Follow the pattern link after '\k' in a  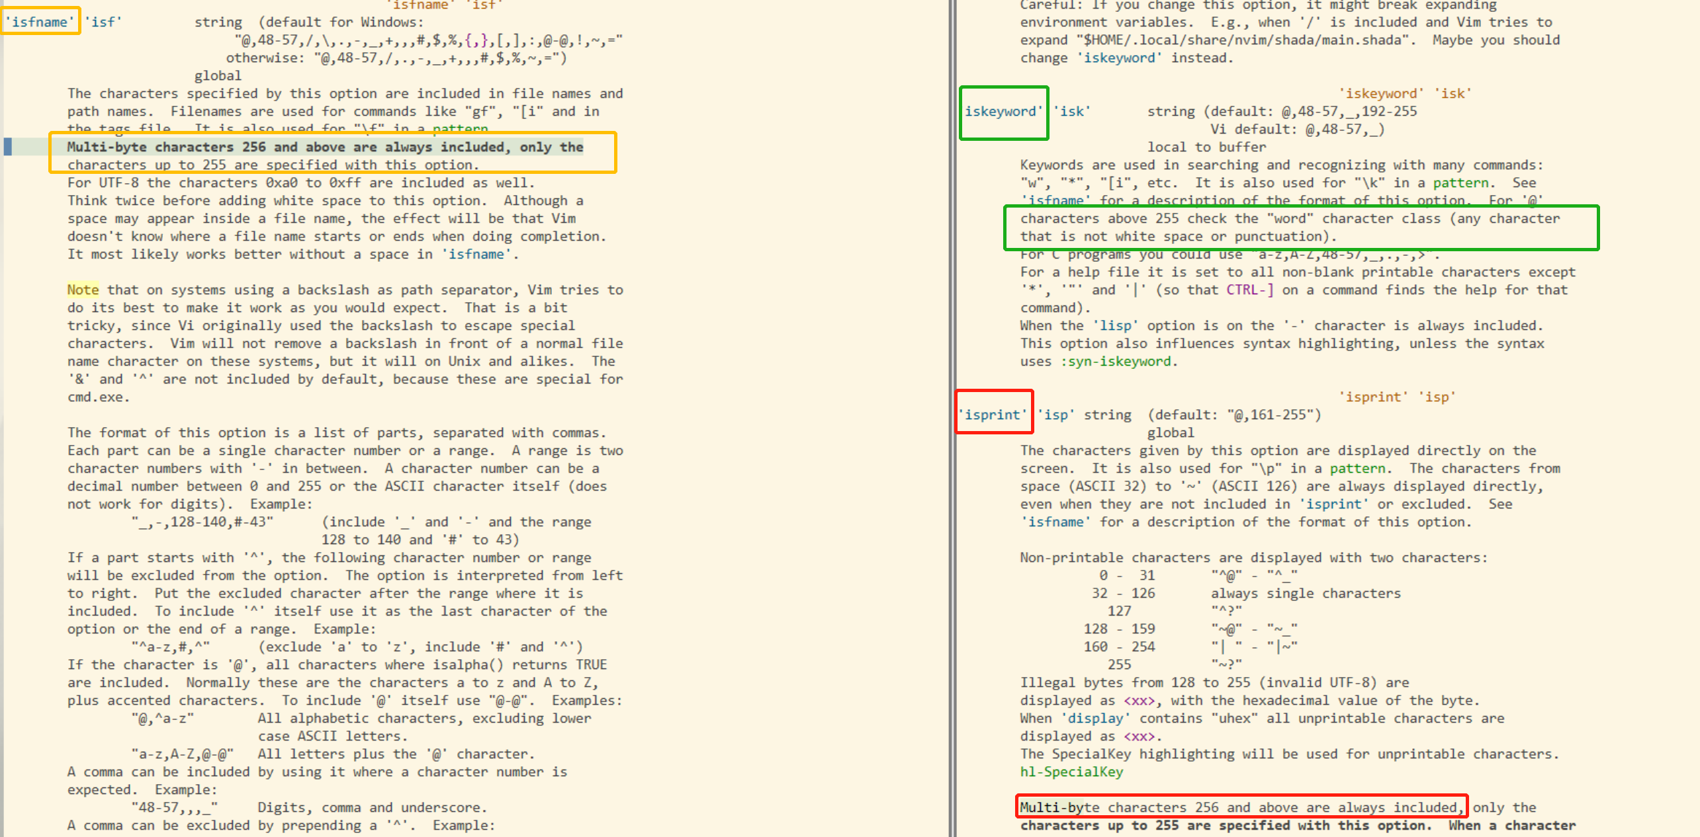pos(1460,182)
